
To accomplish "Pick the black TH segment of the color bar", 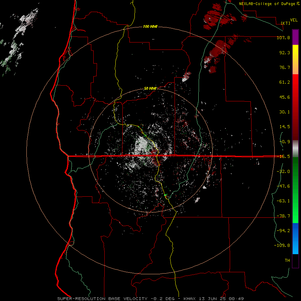I will 295,261.
